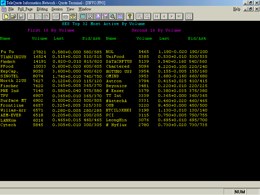Click the Cytech stock name
Image resolution: width=260 pixels, height=195 pixels.
pyautogui.click(x=8, y=125)
